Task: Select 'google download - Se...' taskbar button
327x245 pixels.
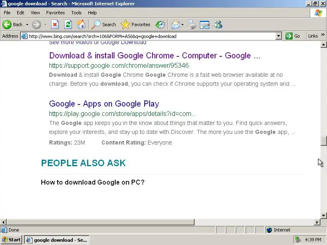Action: [x=57, y=240]
